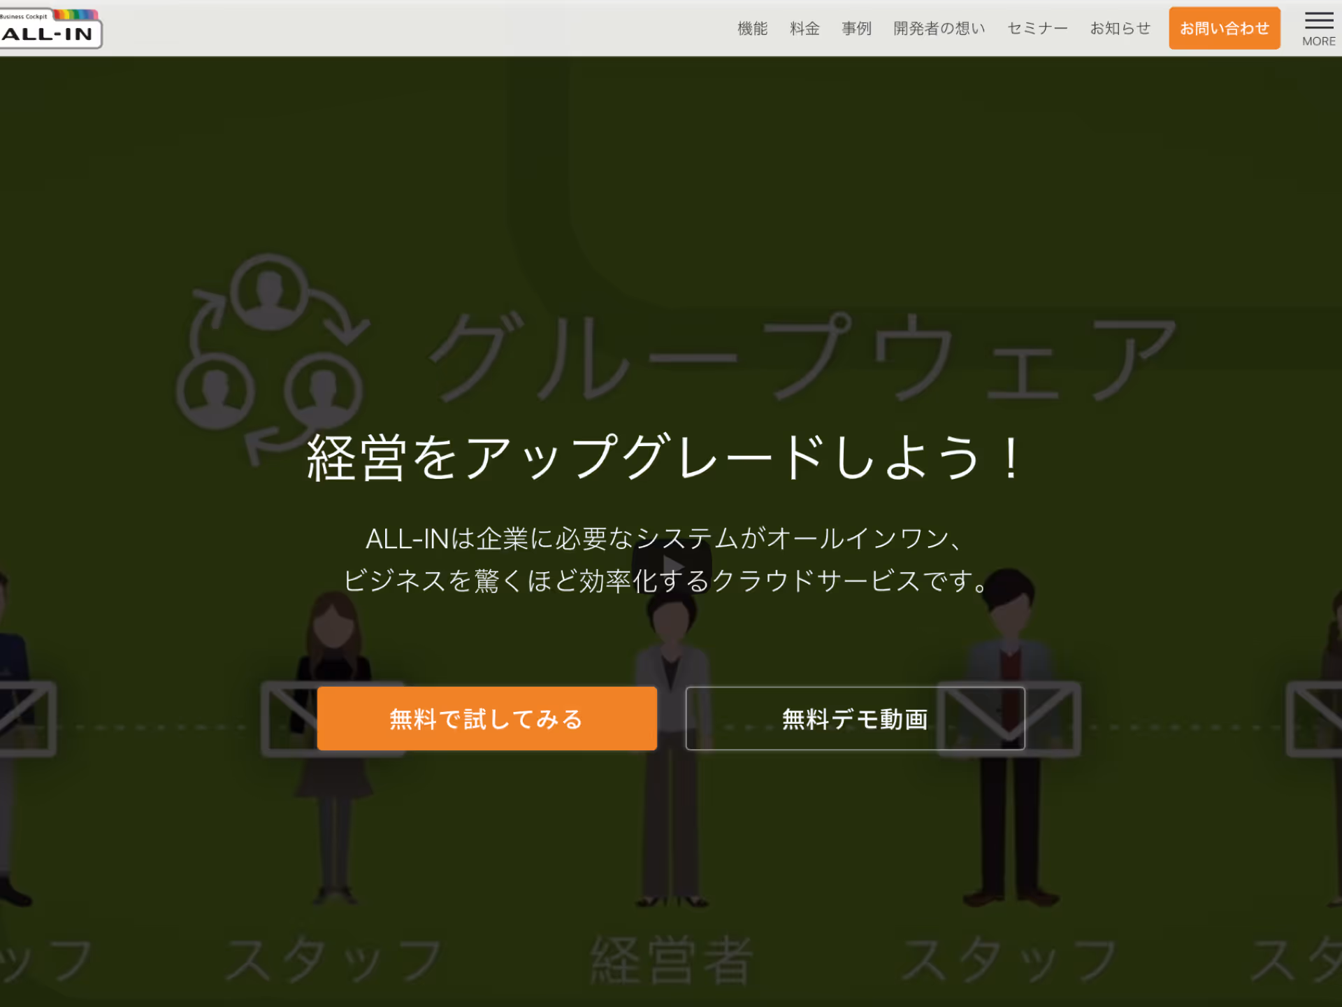Open お知らせ news page

point(1120,29)
